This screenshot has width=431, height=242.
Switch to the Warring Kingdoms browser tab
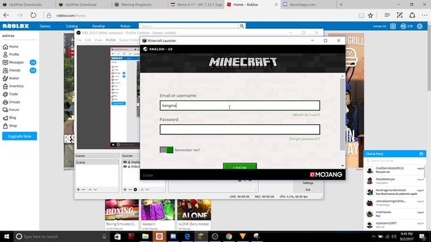click(x=139, y=5)
